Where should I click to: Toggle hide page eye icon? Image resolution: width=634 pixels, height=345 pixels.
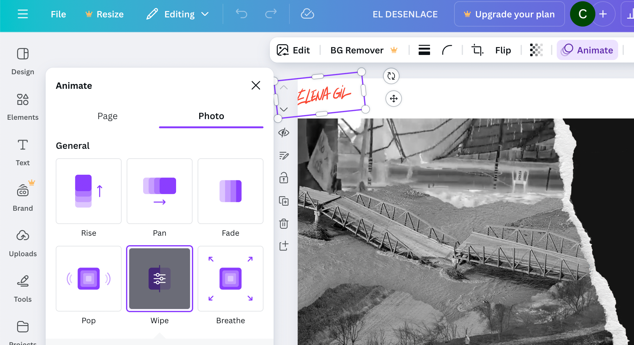[x=284, y=133]
